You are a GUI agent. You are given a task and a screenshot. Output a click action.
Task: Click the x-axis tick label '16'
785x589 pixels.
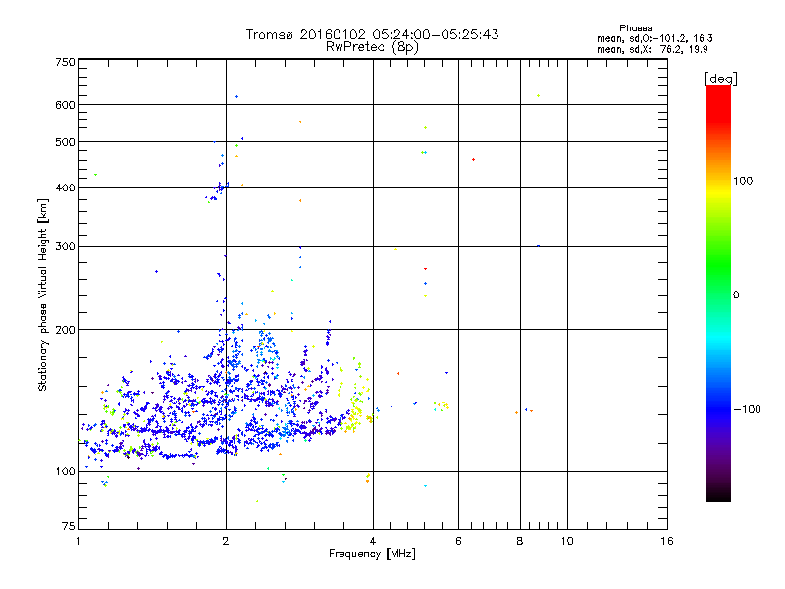pyautogui.click(x=667, y=541)
